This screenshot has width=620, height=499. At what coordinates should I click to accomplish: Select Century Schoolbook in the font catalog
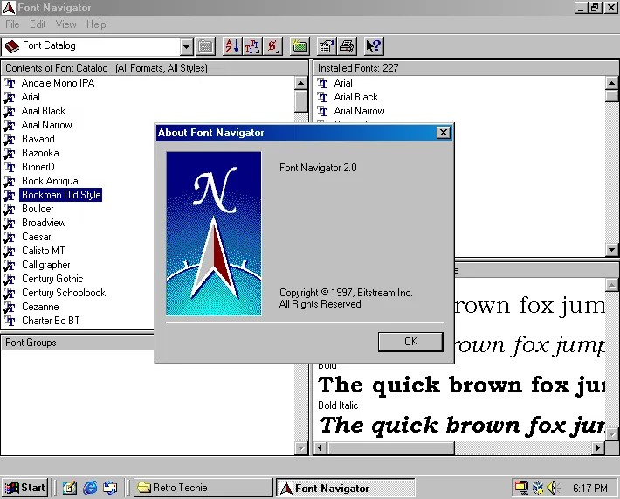pyautogui.click(x=64, y=293)
